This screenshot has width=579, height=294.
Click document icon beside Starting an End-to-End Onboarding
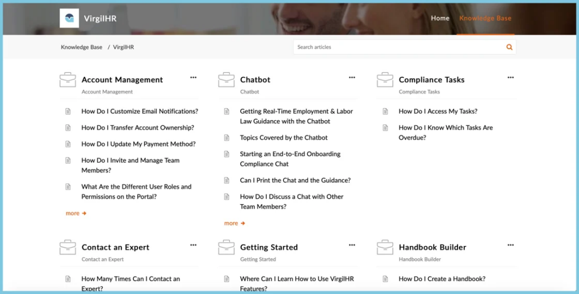[x=227, y=154]
